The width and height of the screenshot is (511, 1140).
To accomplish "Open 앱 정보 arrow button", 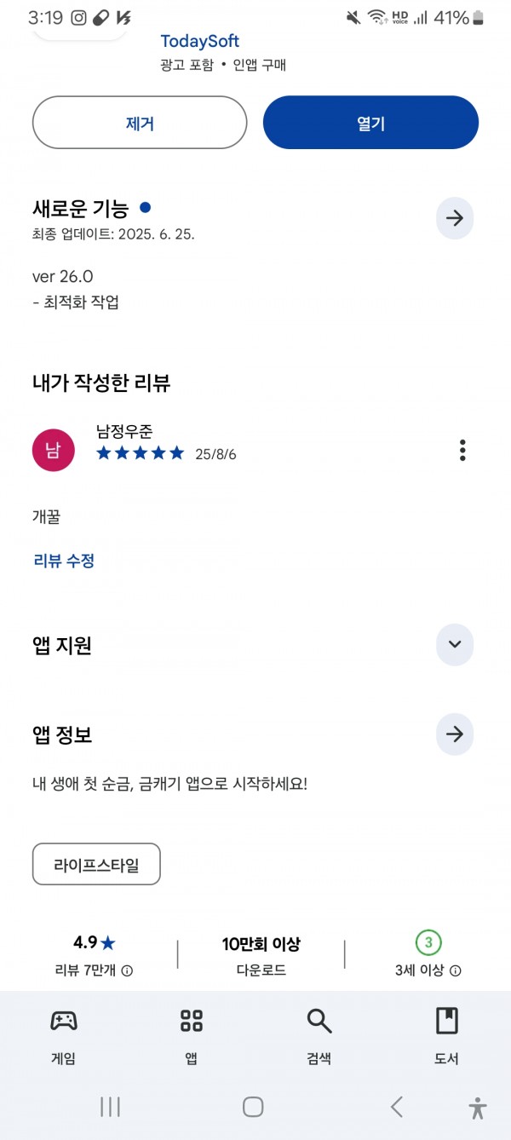I will point(455,734).
